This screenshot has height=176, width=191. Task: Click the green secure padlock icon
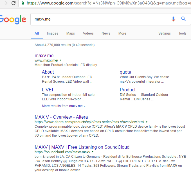[x=23, y=3]
